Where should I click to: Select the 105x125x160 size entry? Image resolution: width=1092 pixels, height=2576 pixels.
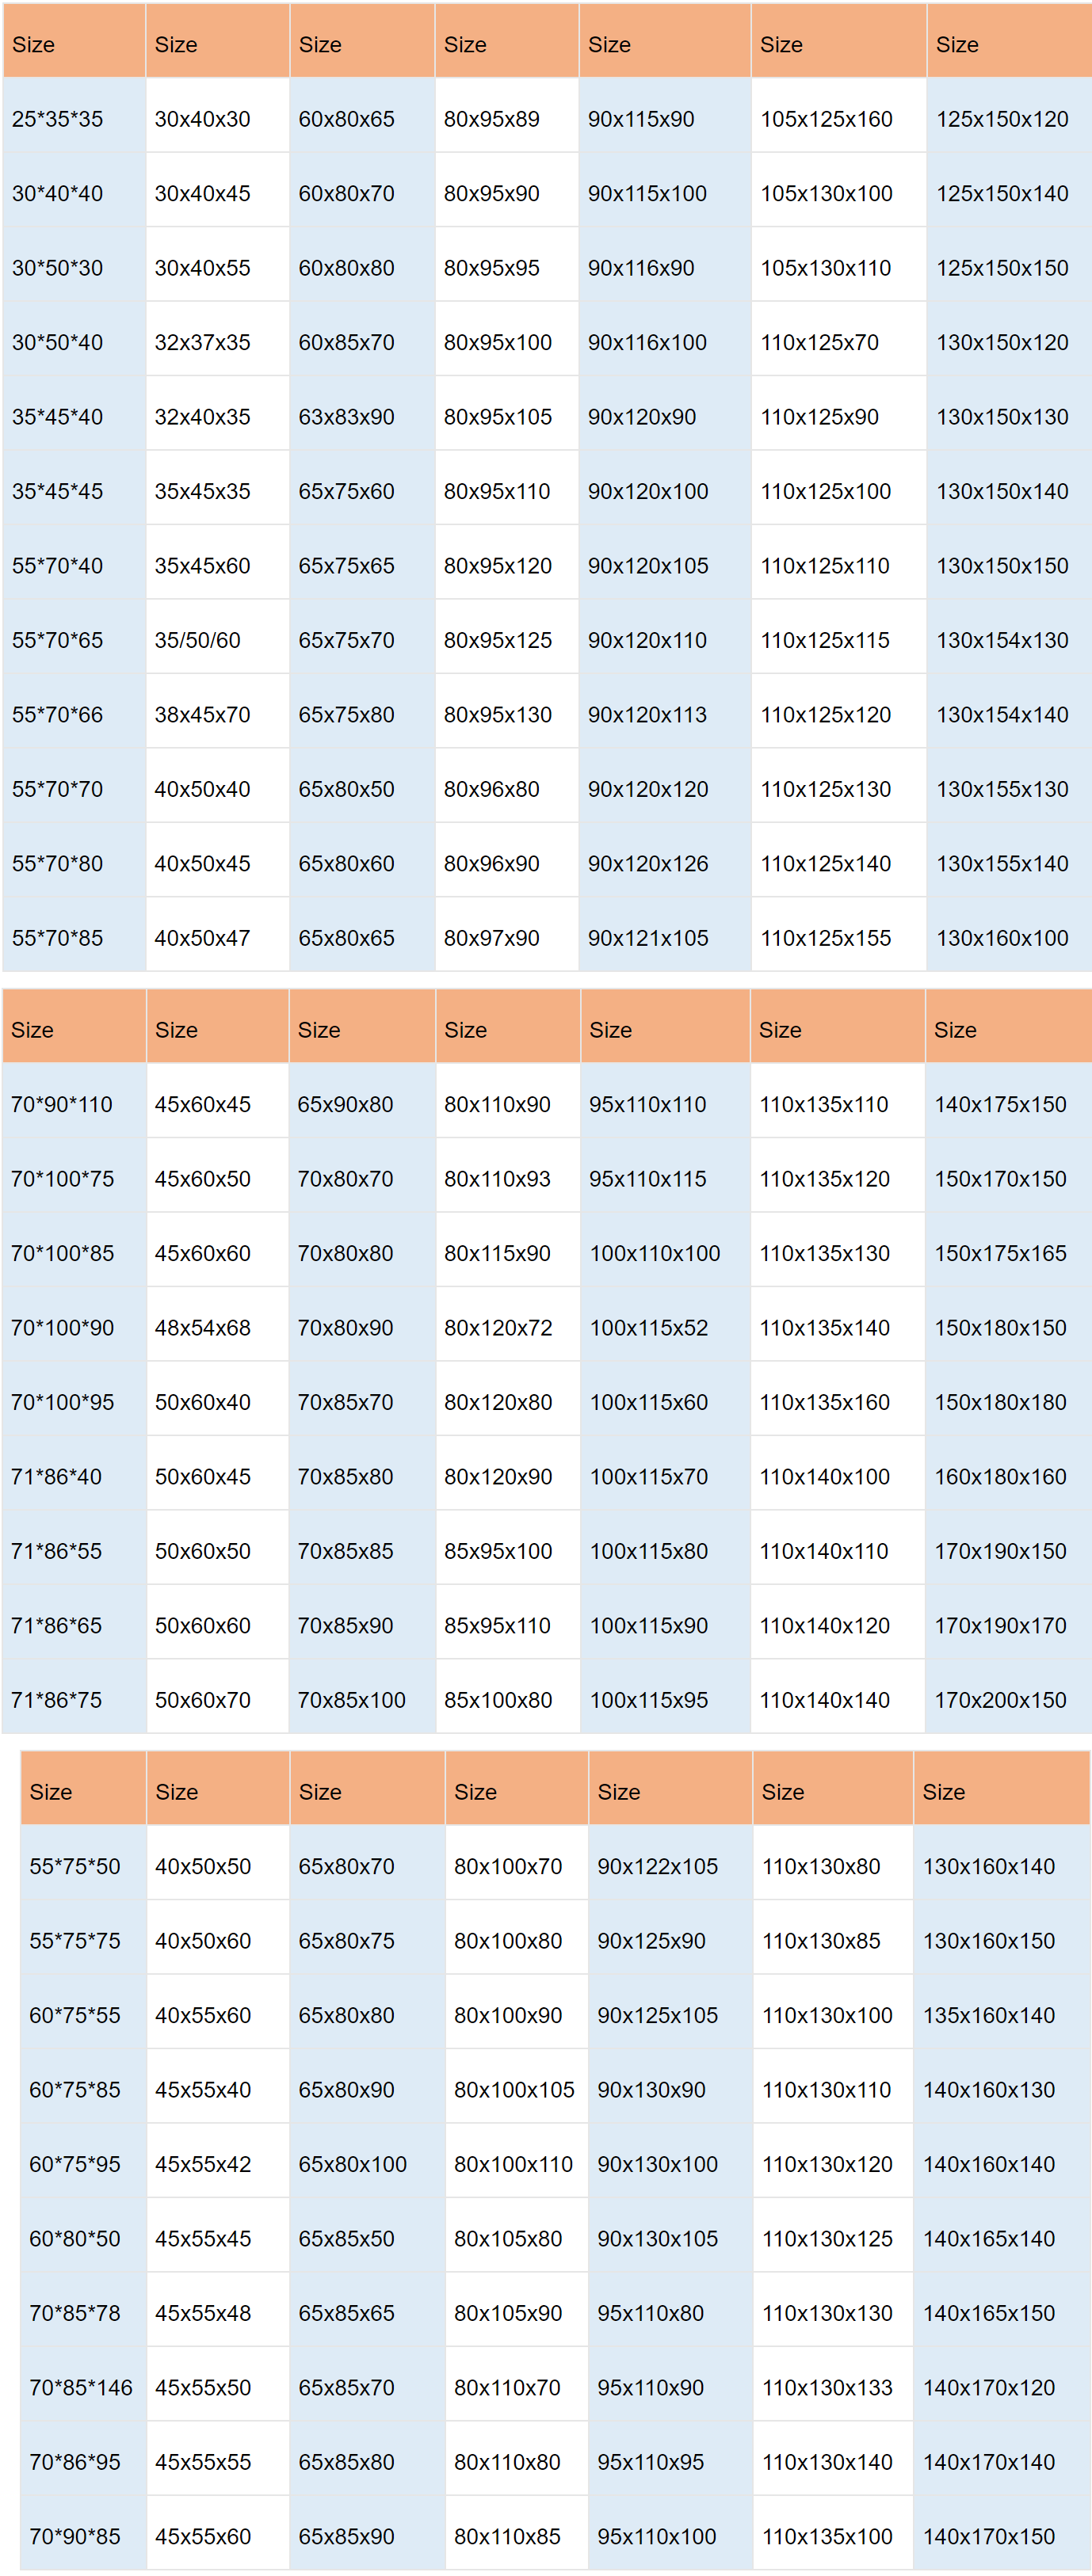tap(826, 119)
